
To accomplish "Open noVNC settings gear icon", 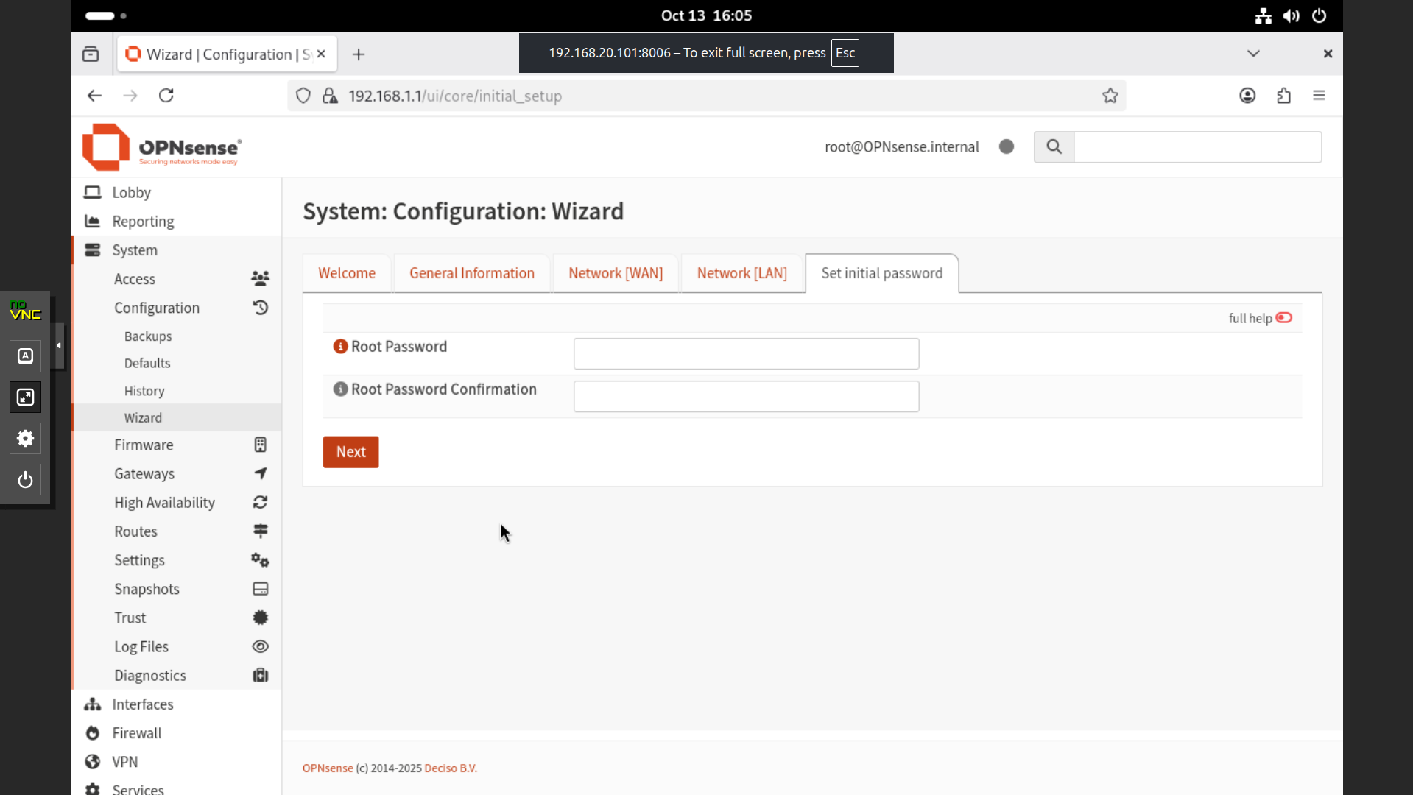I will (x=25, y=439).
